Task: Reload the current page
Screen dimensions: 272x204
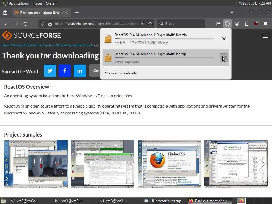Action: [25, 24]
